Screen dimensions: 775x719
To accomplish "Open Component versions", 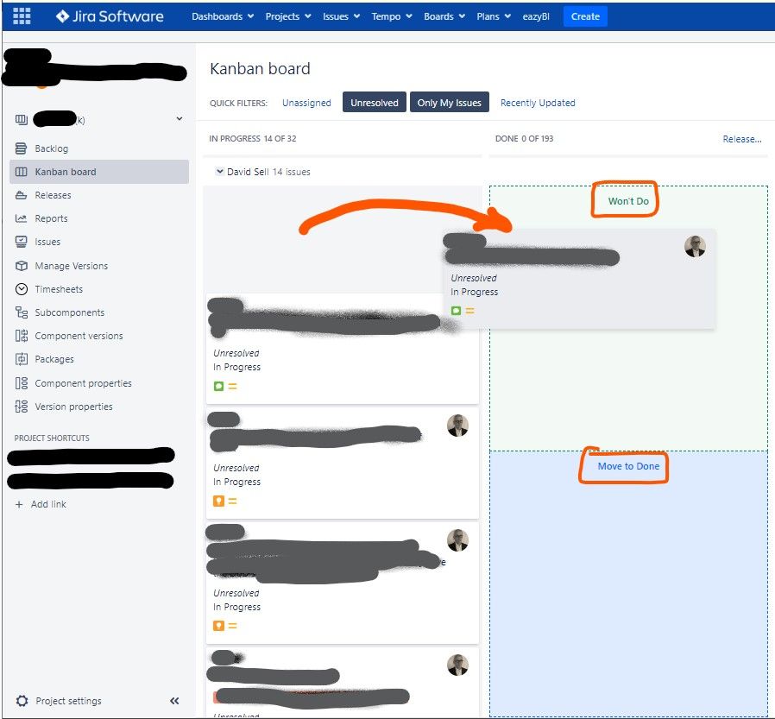I will tap(79, 336).
